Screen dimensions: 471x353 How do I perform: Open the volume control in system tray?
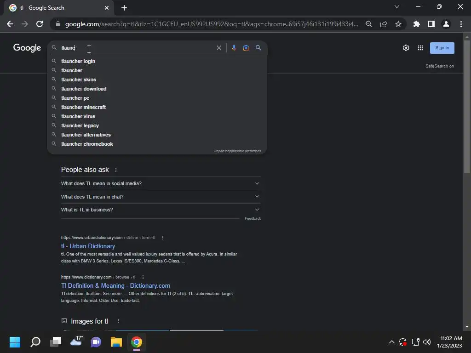click(x=427, y=342)
